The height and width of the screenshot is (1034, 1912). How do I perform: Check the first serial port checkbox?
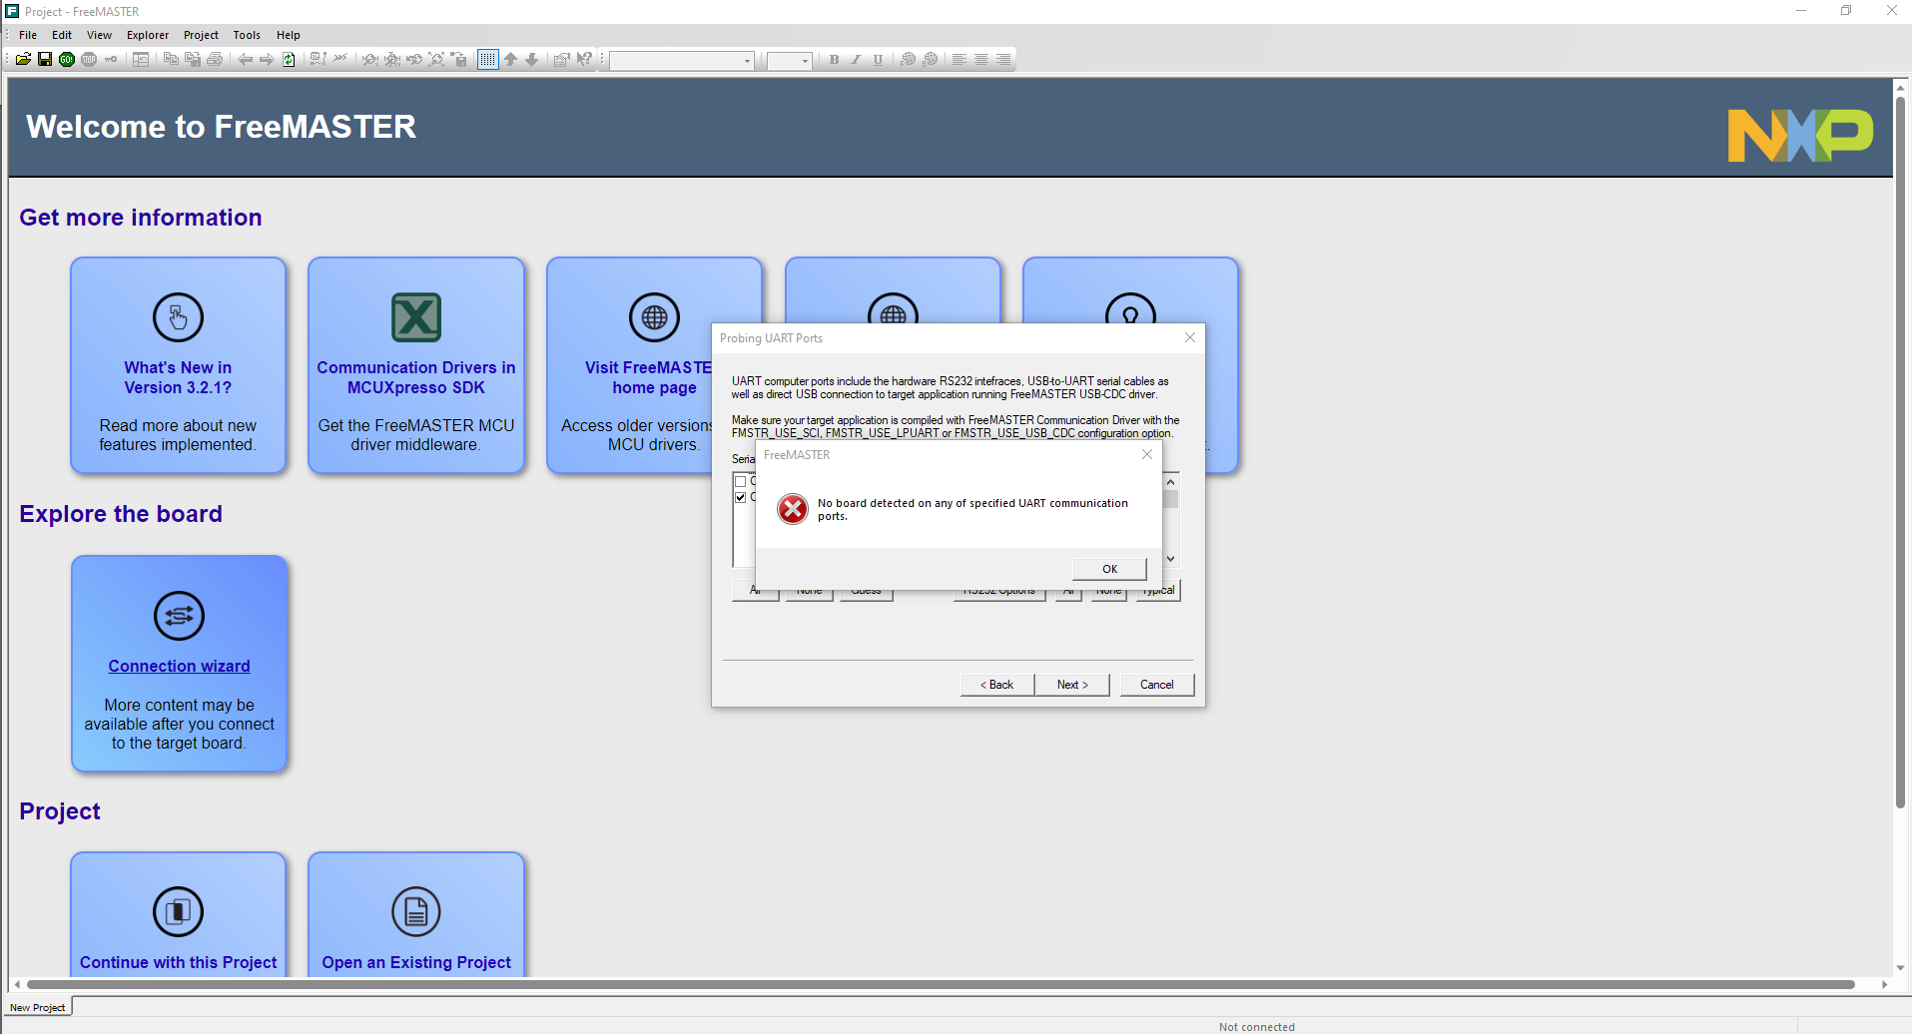pyautogui.click(x=740, y=480)
